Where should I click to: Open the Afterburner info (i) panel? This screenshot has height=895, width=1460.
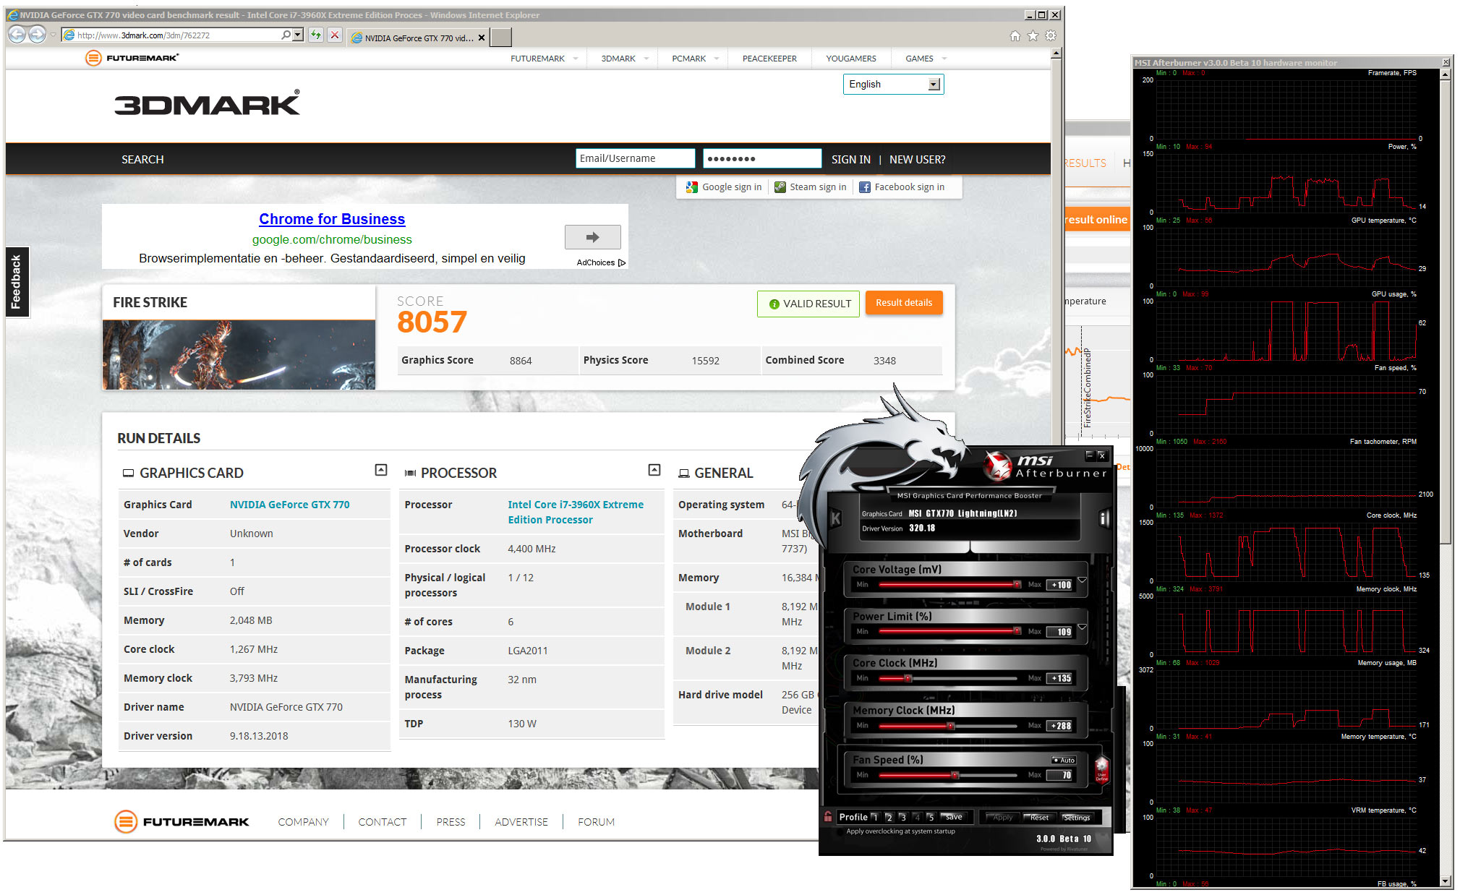click(1103, 518)
